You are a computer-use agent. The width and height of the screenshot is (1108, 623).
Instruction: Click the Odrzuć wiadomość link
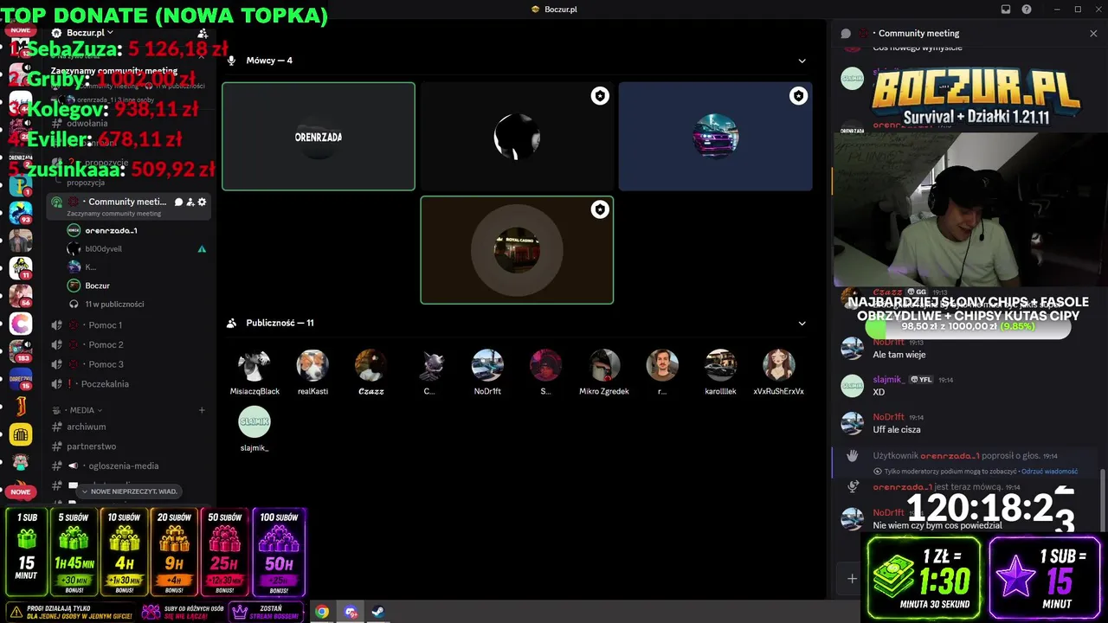click(x=1049, y=472)
